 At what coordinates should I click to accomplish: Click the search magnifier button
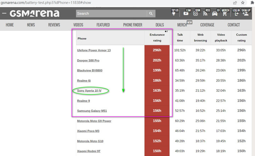(151, 13)
